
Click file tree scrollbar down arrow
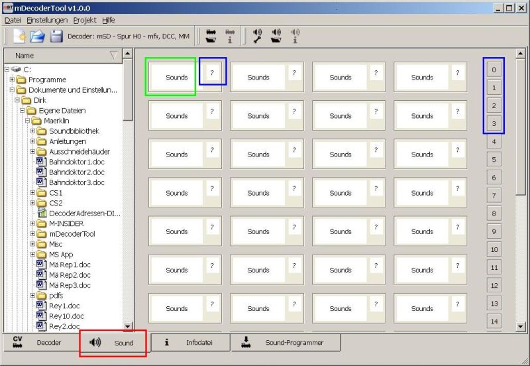tap(128, 326)
